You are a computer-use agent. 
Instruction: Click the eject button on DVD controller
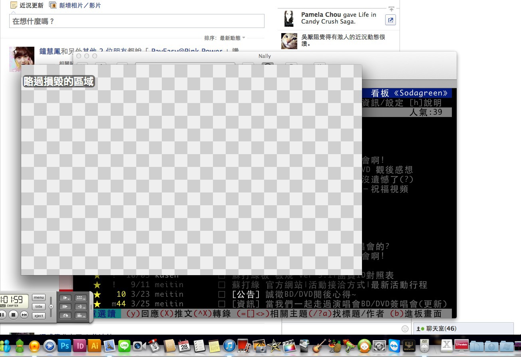[39, 316]
